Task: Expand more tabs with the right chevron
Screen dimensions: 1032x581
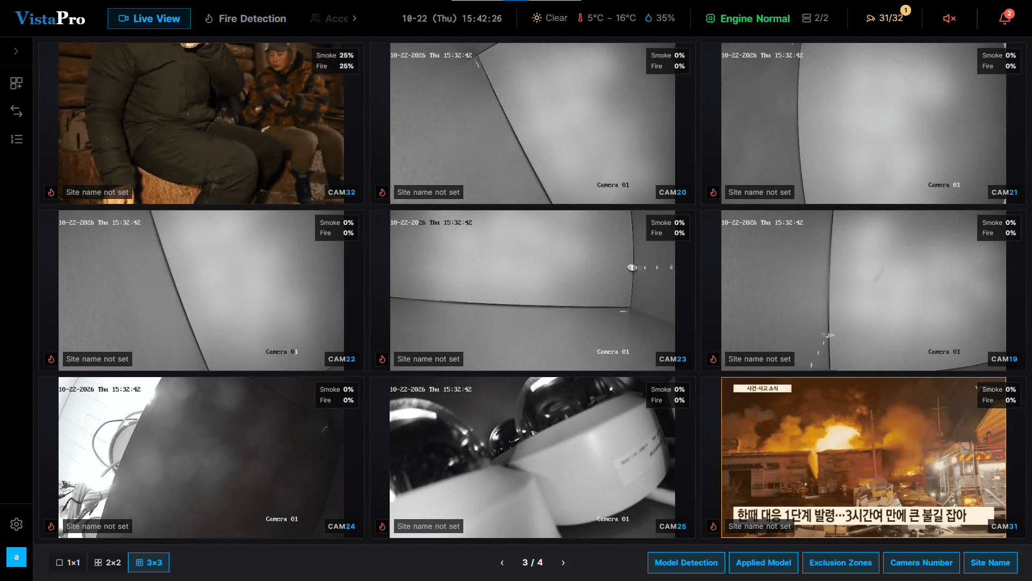Action: [355, 18]
